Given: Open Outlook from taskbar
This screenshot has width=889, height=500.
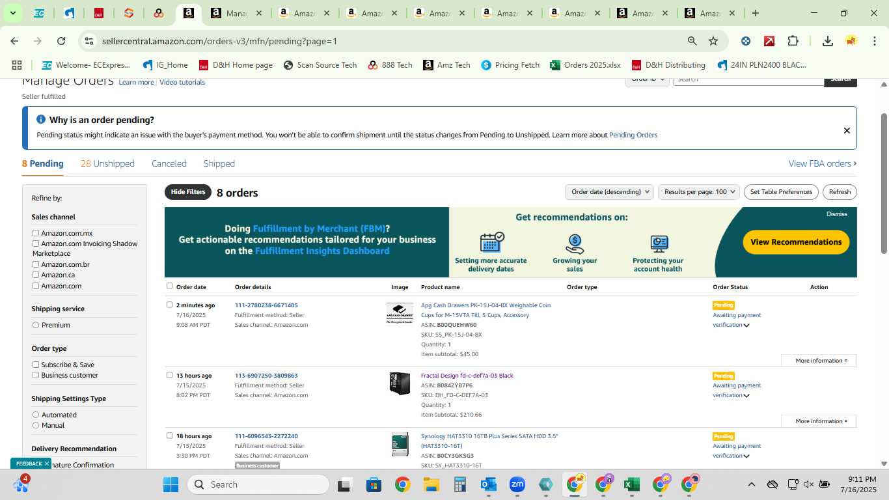Looking at the screenshot, I should coord(489,484).
